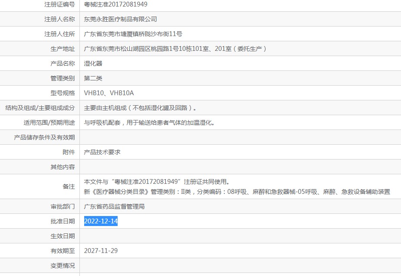Click the 备注 label
Image resolution: width=401 pixels, height=276 pixels.
pyautogui.click(x=69, y=186)
